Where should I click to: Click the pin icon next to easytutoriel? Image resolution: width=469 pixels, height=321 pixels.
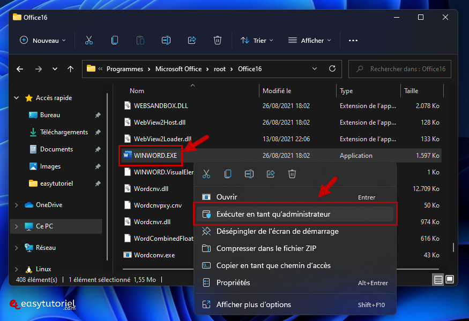click(x=98, y=184)
